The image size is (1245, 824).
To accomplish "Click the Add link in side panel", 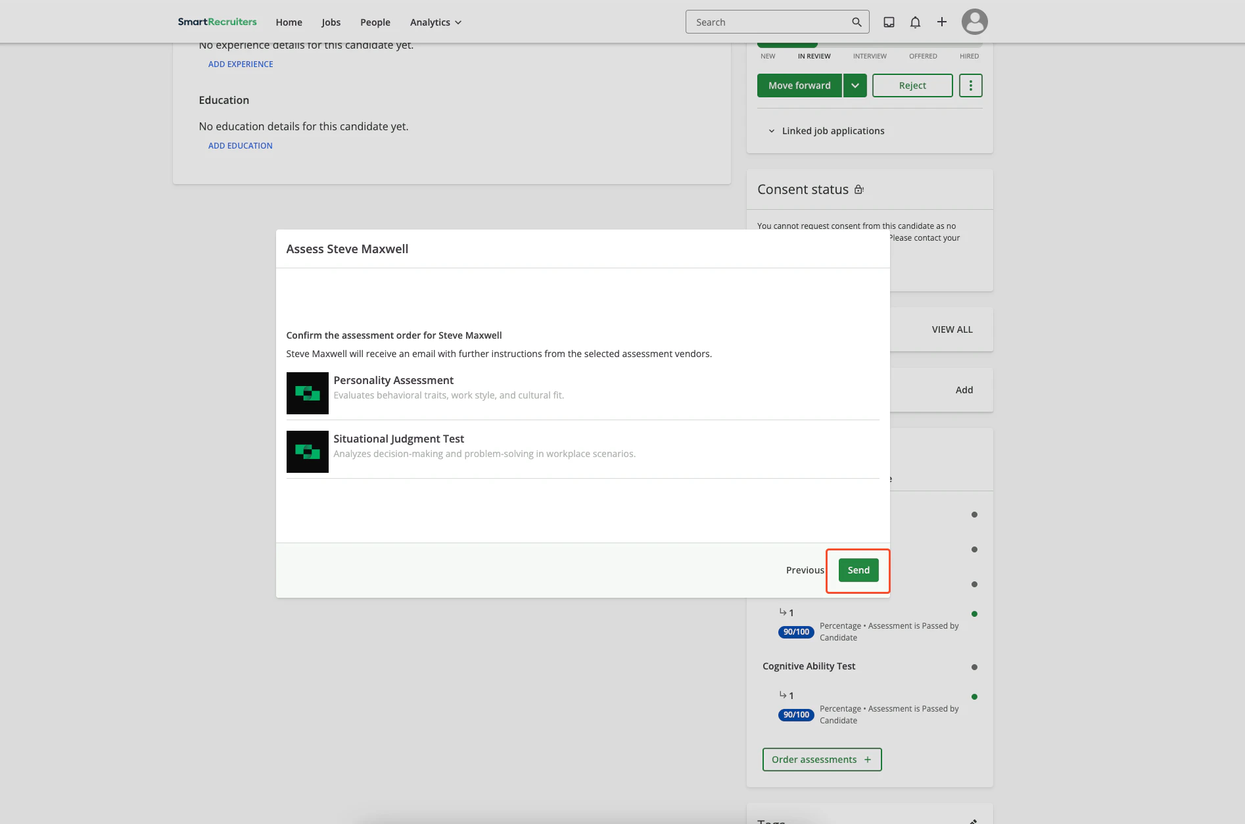I will (x=964, y=390).
